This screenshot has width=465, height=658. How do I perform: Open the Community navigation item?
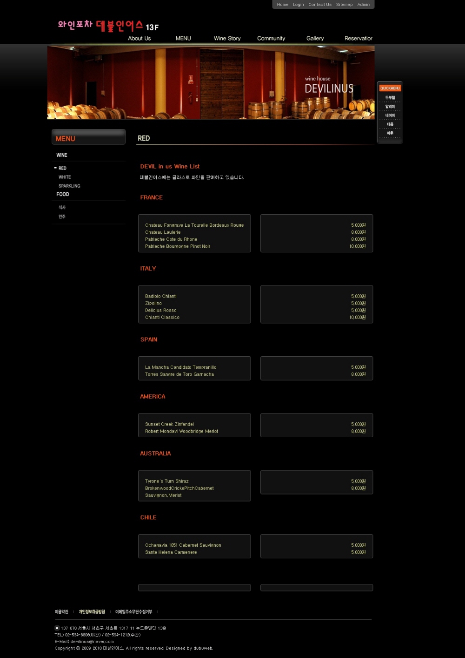[x=271, y=39]
